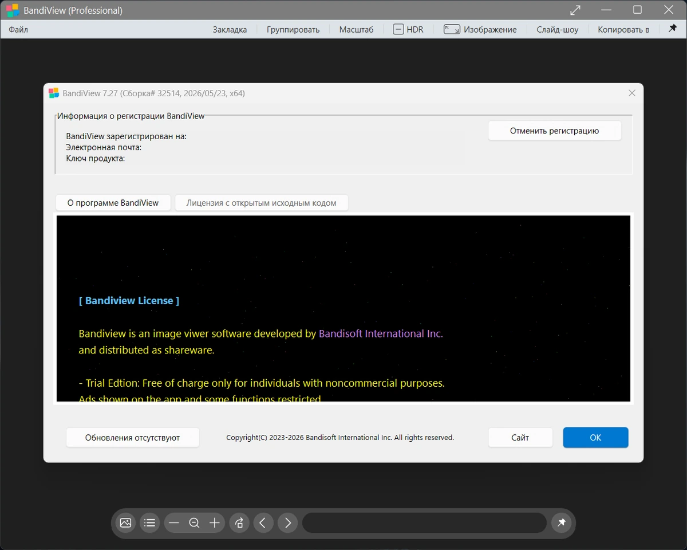Go to next image arrow

tap(288, 522)
